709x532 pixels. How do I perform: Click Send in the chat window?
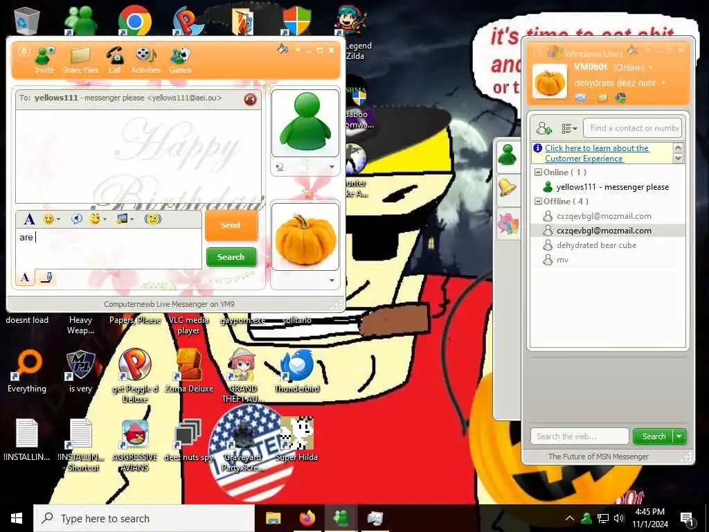pos(231,225)
